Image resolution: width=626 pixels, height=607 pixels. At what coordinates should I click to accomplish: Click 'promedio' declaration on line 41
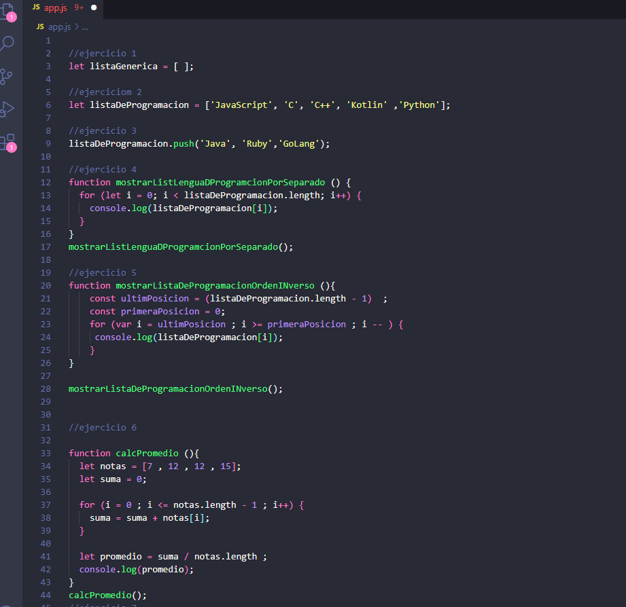click(121, 556)
